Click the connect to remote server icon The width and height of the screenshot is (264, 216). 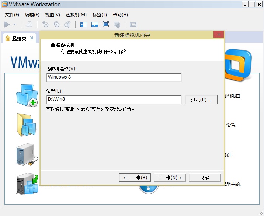coord(27,154)
